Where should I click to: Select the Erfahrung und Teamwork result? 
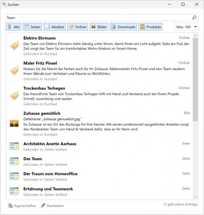[x=48, y=189]
